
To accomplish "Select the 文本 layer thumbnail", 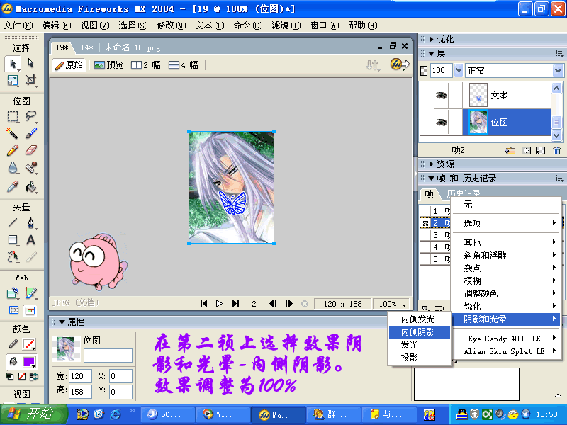I will tap(478, 96).
